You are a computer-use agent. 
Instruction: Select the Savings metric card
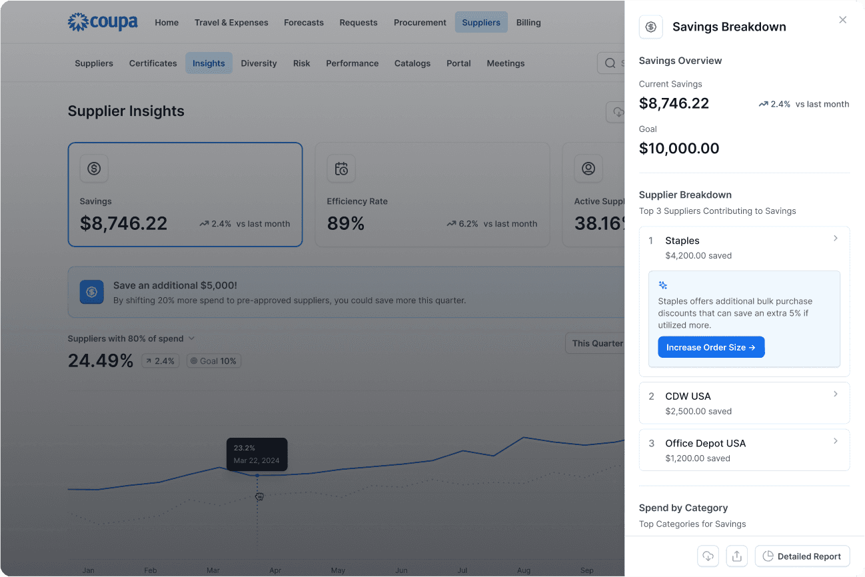tap(185, 195)
